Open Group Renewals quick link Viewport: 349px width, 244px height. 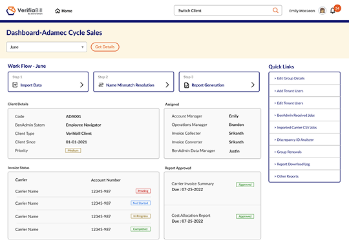(304, 152)
